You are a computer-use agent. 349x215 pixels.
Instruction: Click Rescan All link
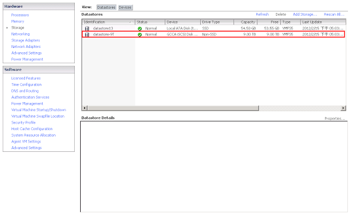click(x=334, y=15)
